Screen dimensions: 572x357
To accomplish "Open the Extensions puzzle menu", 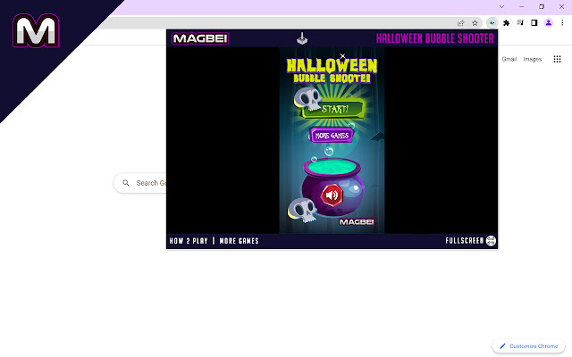I will pos(507,23).
